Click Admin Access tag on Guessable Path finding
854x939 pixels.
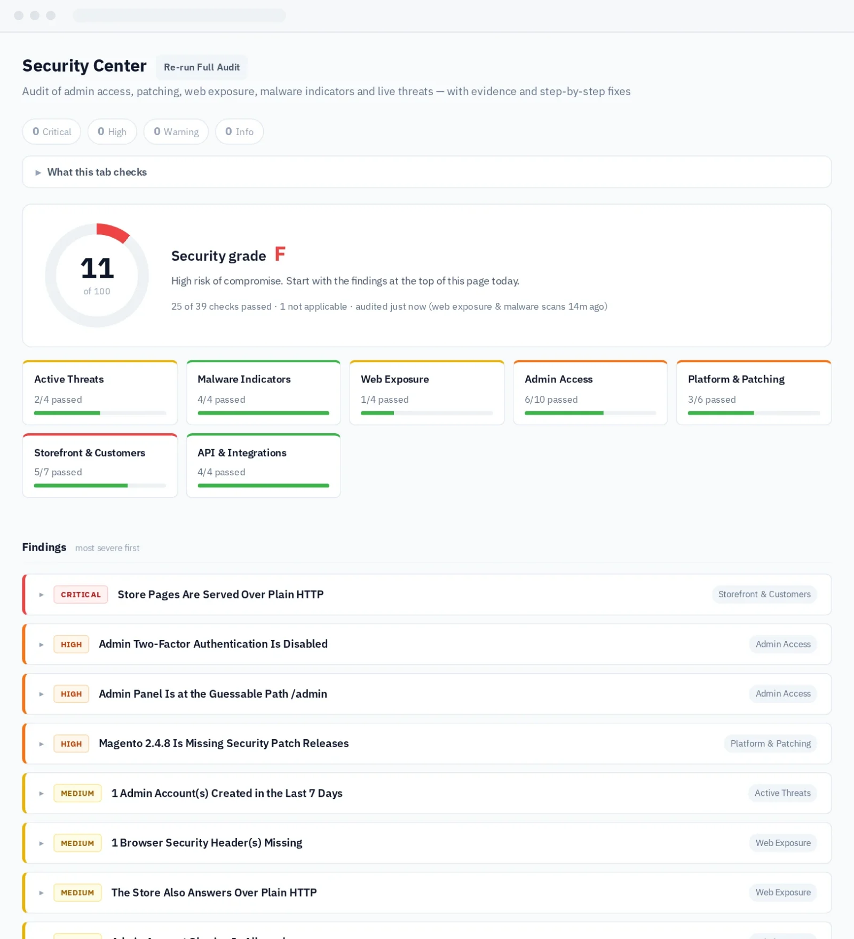[783, 694]
